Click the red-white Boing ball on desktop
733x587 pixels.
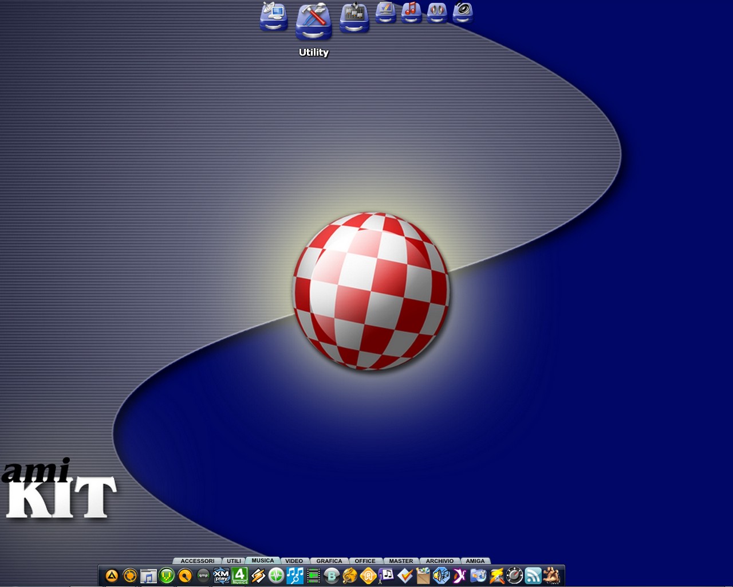(371, 291)
